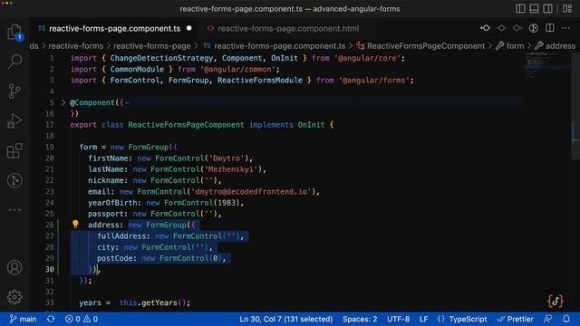
Task: Toggle bottom panel in title bar
Action: pos(534,8)
